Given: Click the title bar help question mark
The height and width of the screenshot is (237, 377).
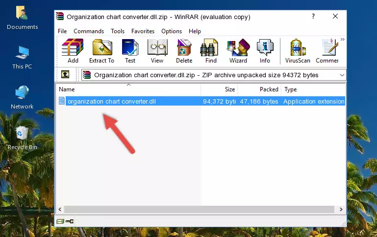Looking at the screenshot, I should (313, 16).
